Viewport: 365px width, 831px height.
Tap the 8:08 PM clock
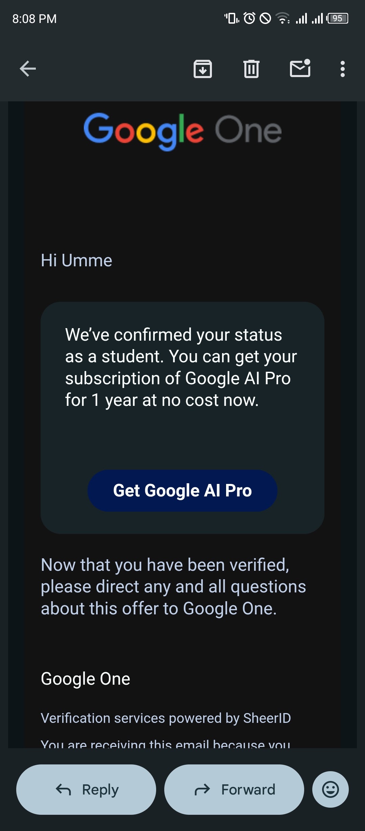34,19
